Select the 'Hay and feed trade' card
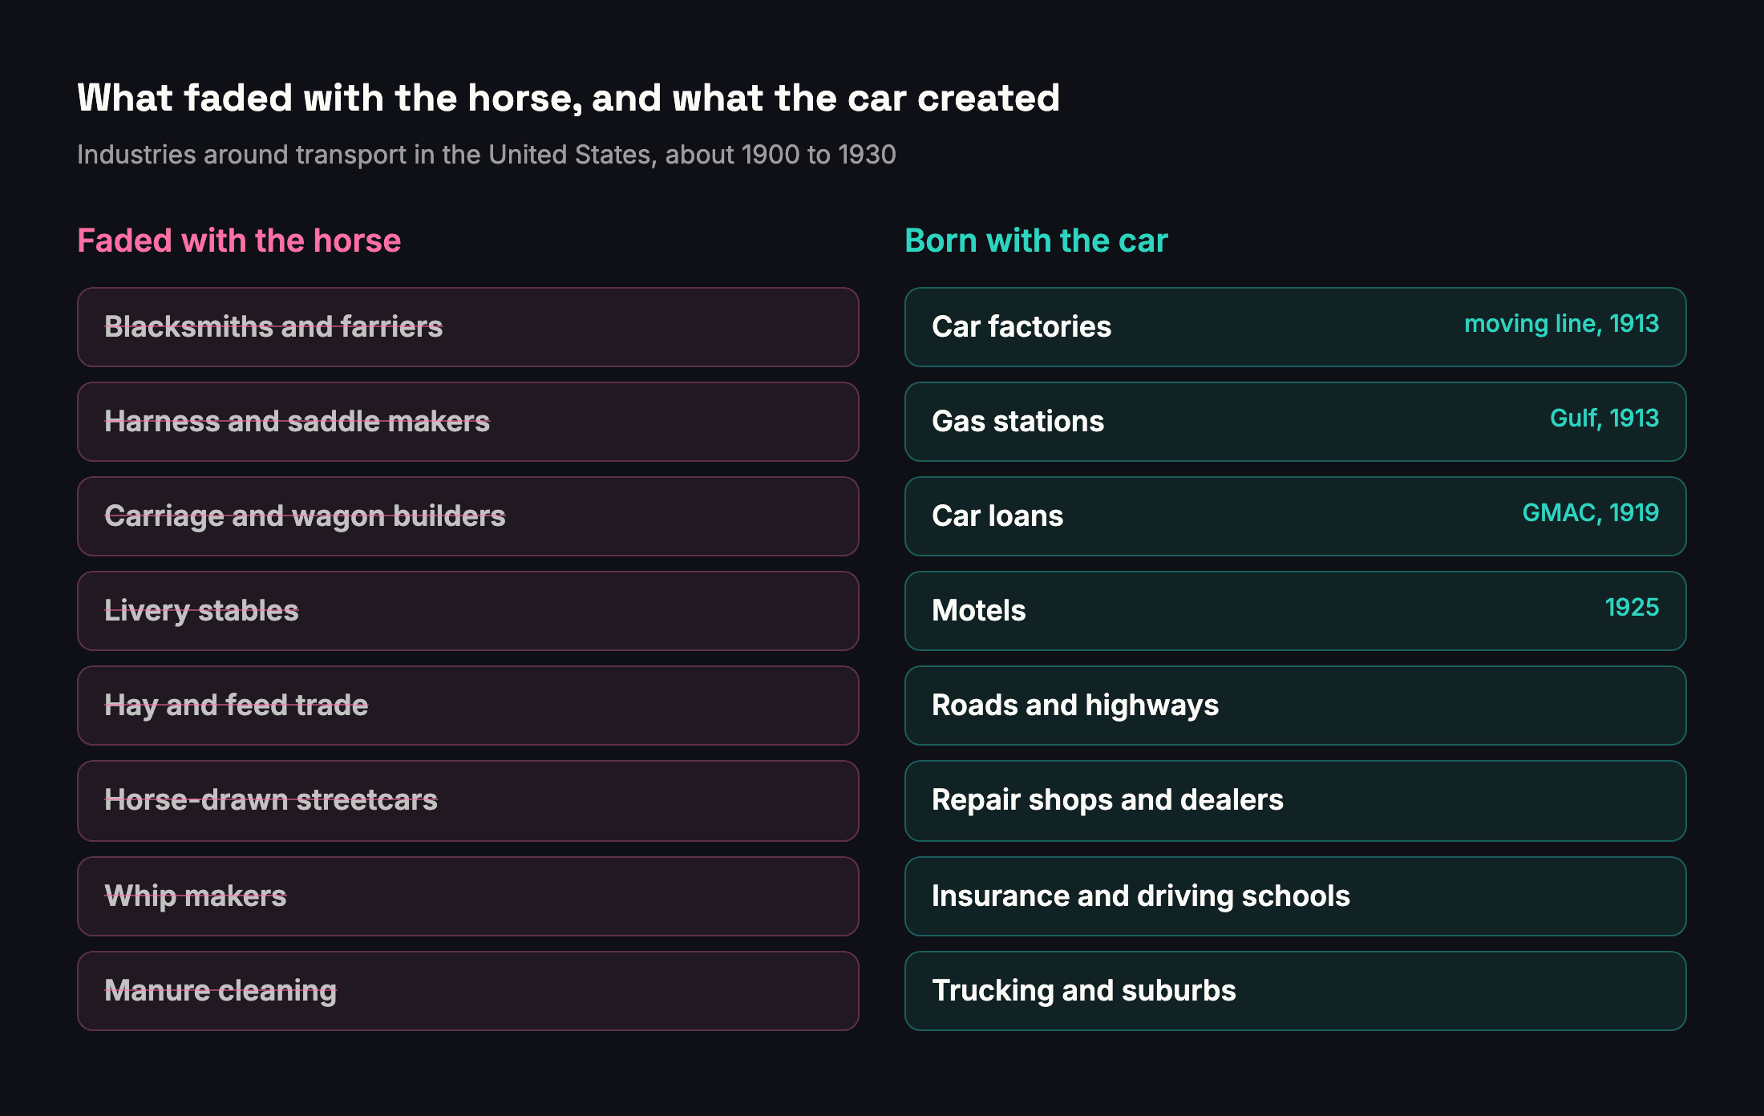Screen dimensions: 1764x1116 coord(468,706)
